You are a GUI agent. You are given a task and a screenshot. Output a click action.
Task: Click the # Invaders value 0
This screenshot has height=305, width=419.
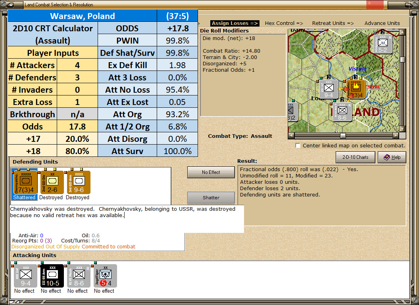click(x=77, y=90)
